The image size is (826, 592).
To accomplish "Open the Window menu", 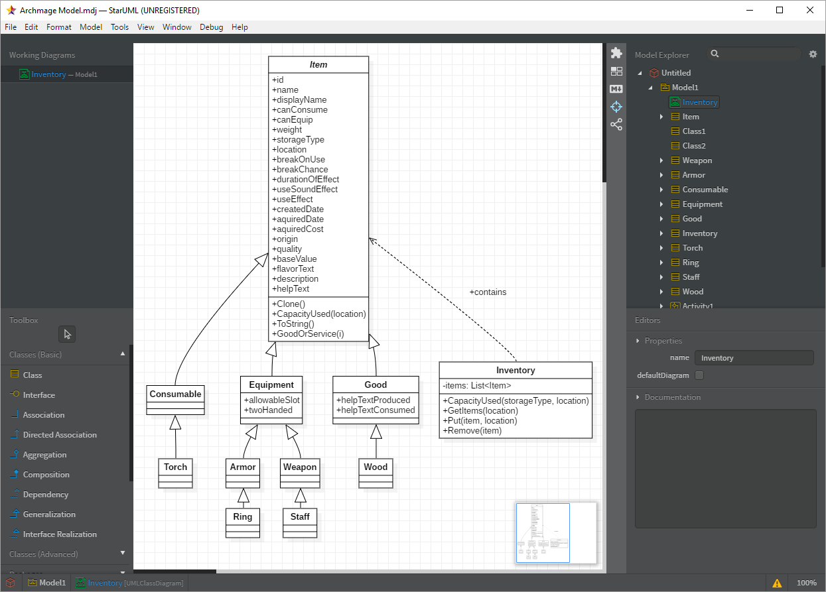I will coord(177,27).
